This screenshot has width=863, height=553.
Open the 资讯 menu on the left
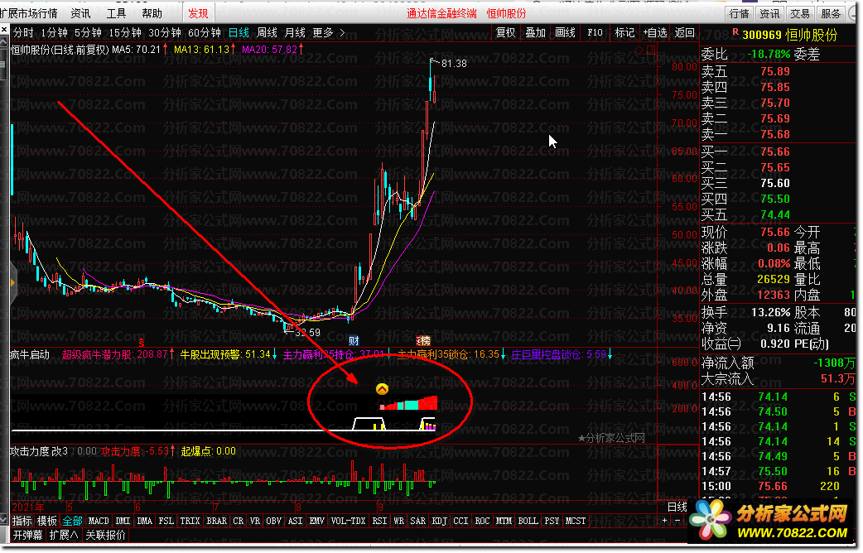(x=80, y=13)
